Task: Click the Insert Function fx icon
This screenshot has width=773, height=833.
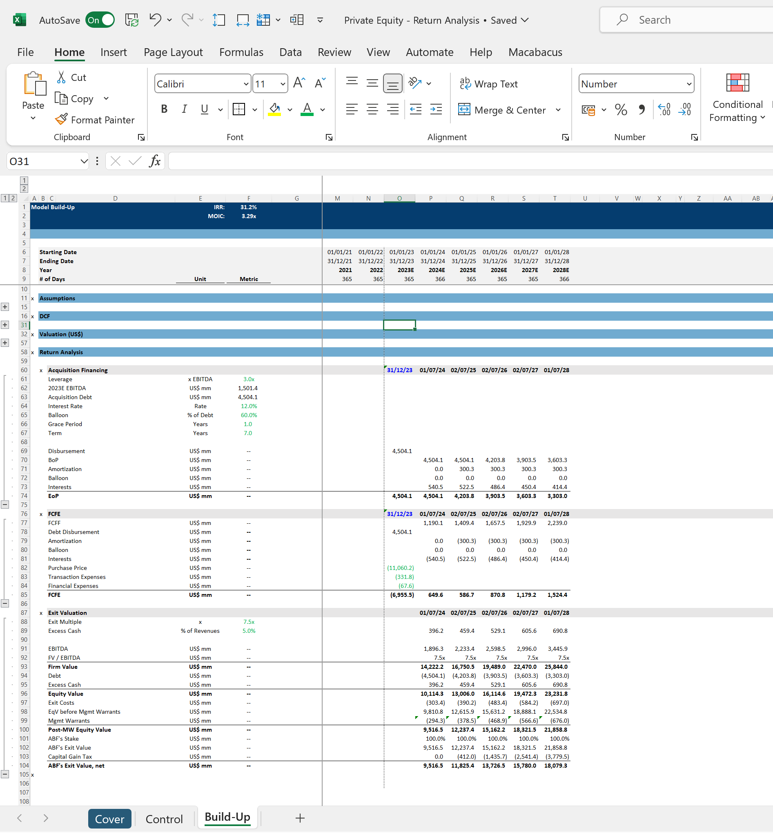Action: [154, 161]
